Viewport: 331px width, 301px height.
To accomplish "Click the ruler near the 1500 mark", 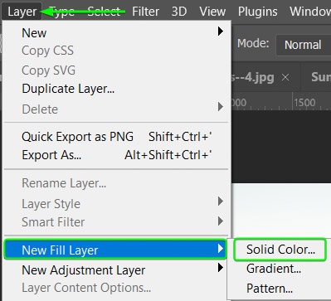I will tap(304, 103).
